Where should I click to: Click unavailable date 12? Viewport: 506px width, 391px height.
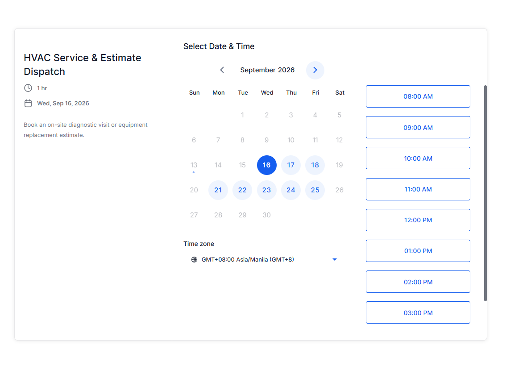tap(339, 140)
